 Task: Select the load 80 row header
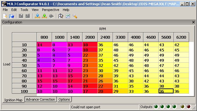24,81
